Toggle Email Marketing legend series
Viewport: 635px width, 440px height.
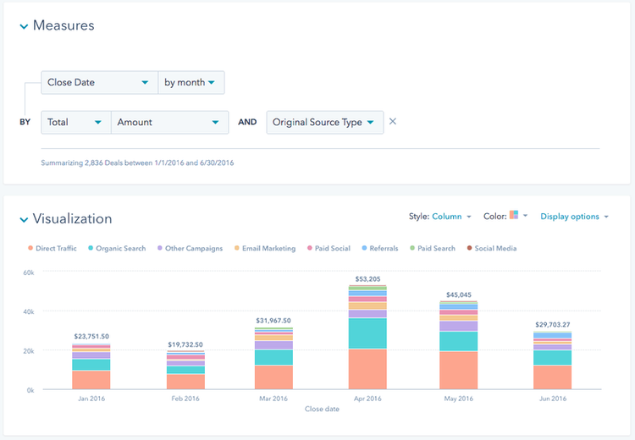coord(265,248)
